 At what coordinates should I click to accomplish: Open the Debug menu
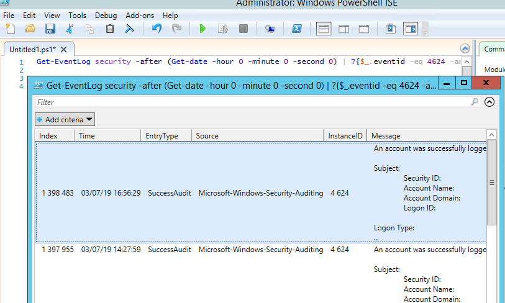pos(106,16)
